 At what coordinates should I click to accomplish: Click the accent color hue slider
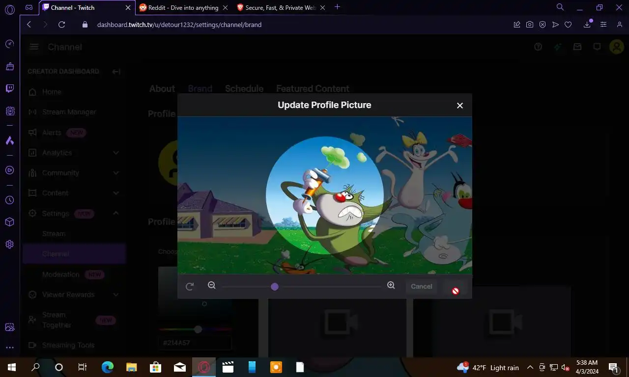196,329
